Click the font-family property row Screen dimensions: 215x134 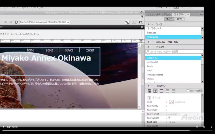click(x=173, y=106)
